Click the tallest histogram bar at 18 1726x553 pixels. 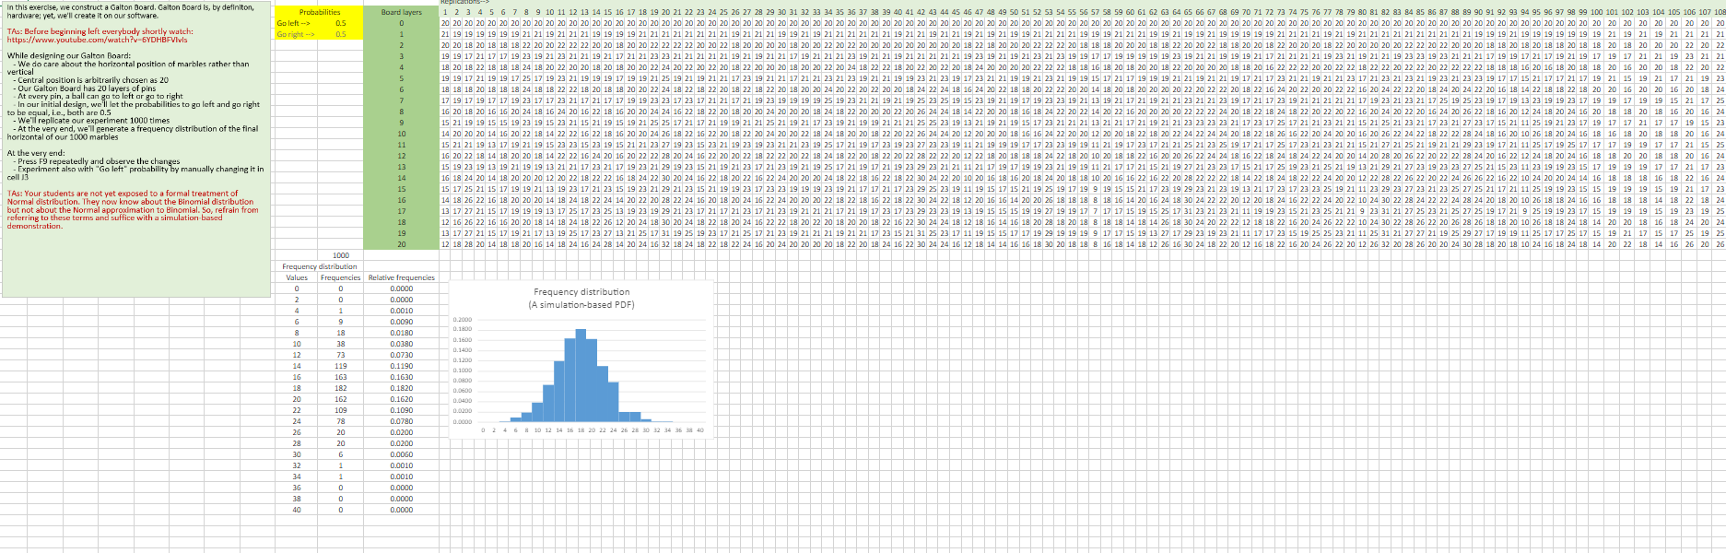pos(581,376)
